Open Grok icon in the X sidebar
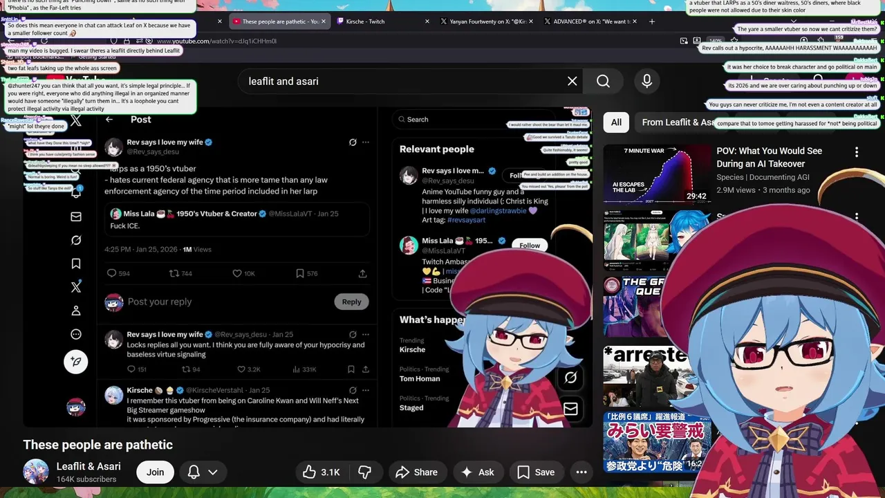Viewport: 885px width, 498px height. click(x=76, y=240)
